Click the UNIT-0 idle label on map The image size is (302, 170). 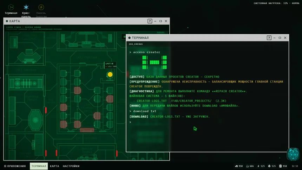click(x=110, y=65)
